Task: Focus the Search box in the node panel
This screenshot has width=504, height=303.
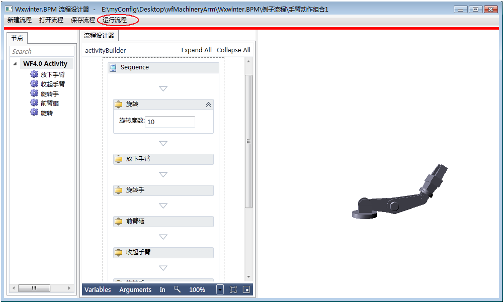Action: tap(42, 51)
